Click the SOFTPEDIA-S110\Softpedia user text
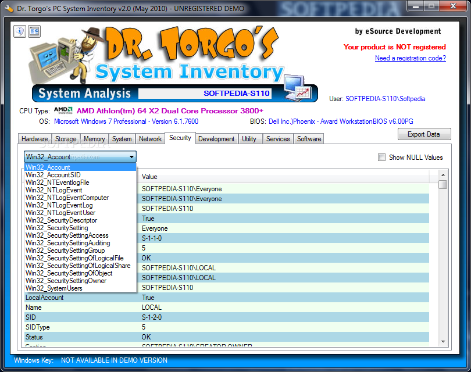Screen dimensions: 471x372 click(386, 98)
